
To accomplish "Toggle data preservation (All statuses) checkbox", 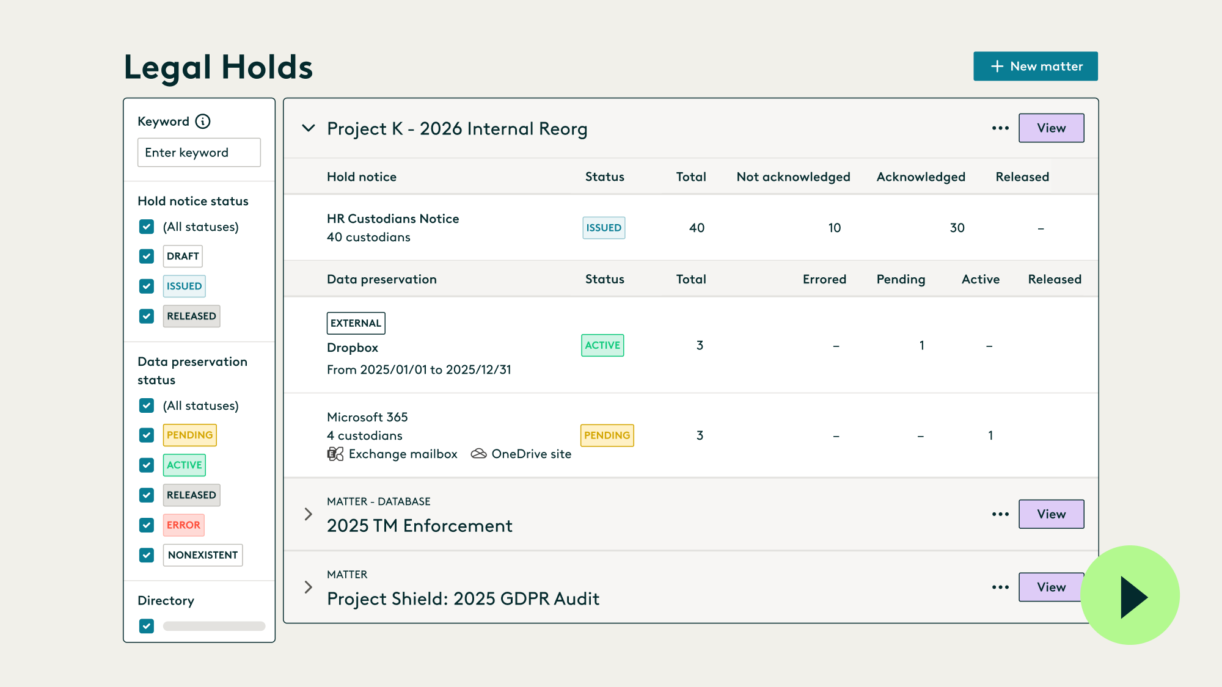I will tap(147, 405).
